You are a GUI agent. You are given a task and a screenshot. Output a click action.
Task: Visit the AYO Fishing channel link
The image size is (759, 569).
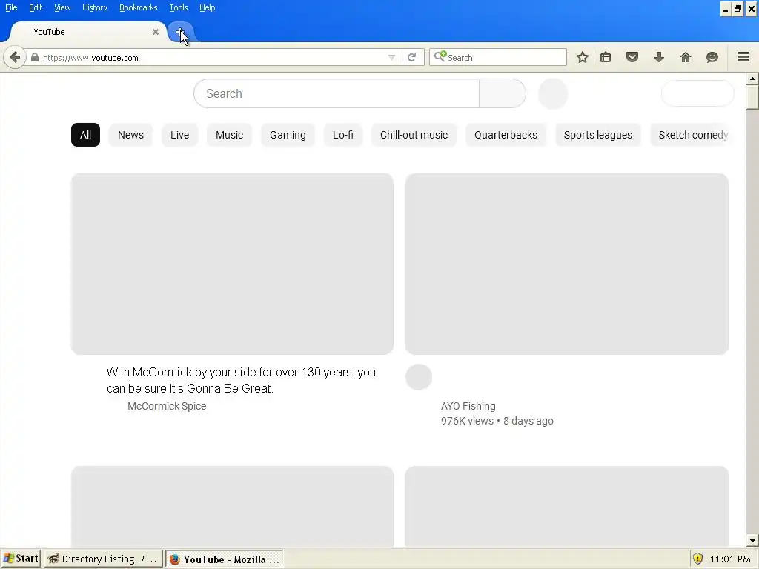(x=468, y=406)
